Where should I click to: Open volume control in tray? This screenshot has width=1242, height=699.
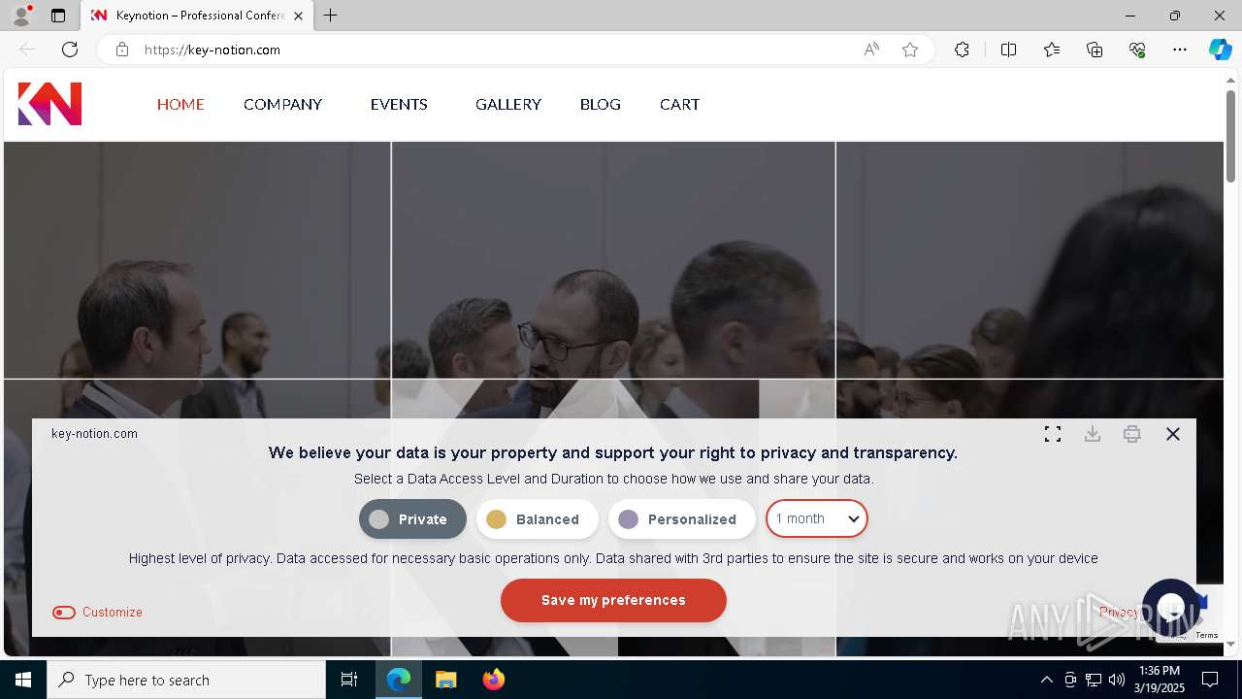[x=1117, y=680]
